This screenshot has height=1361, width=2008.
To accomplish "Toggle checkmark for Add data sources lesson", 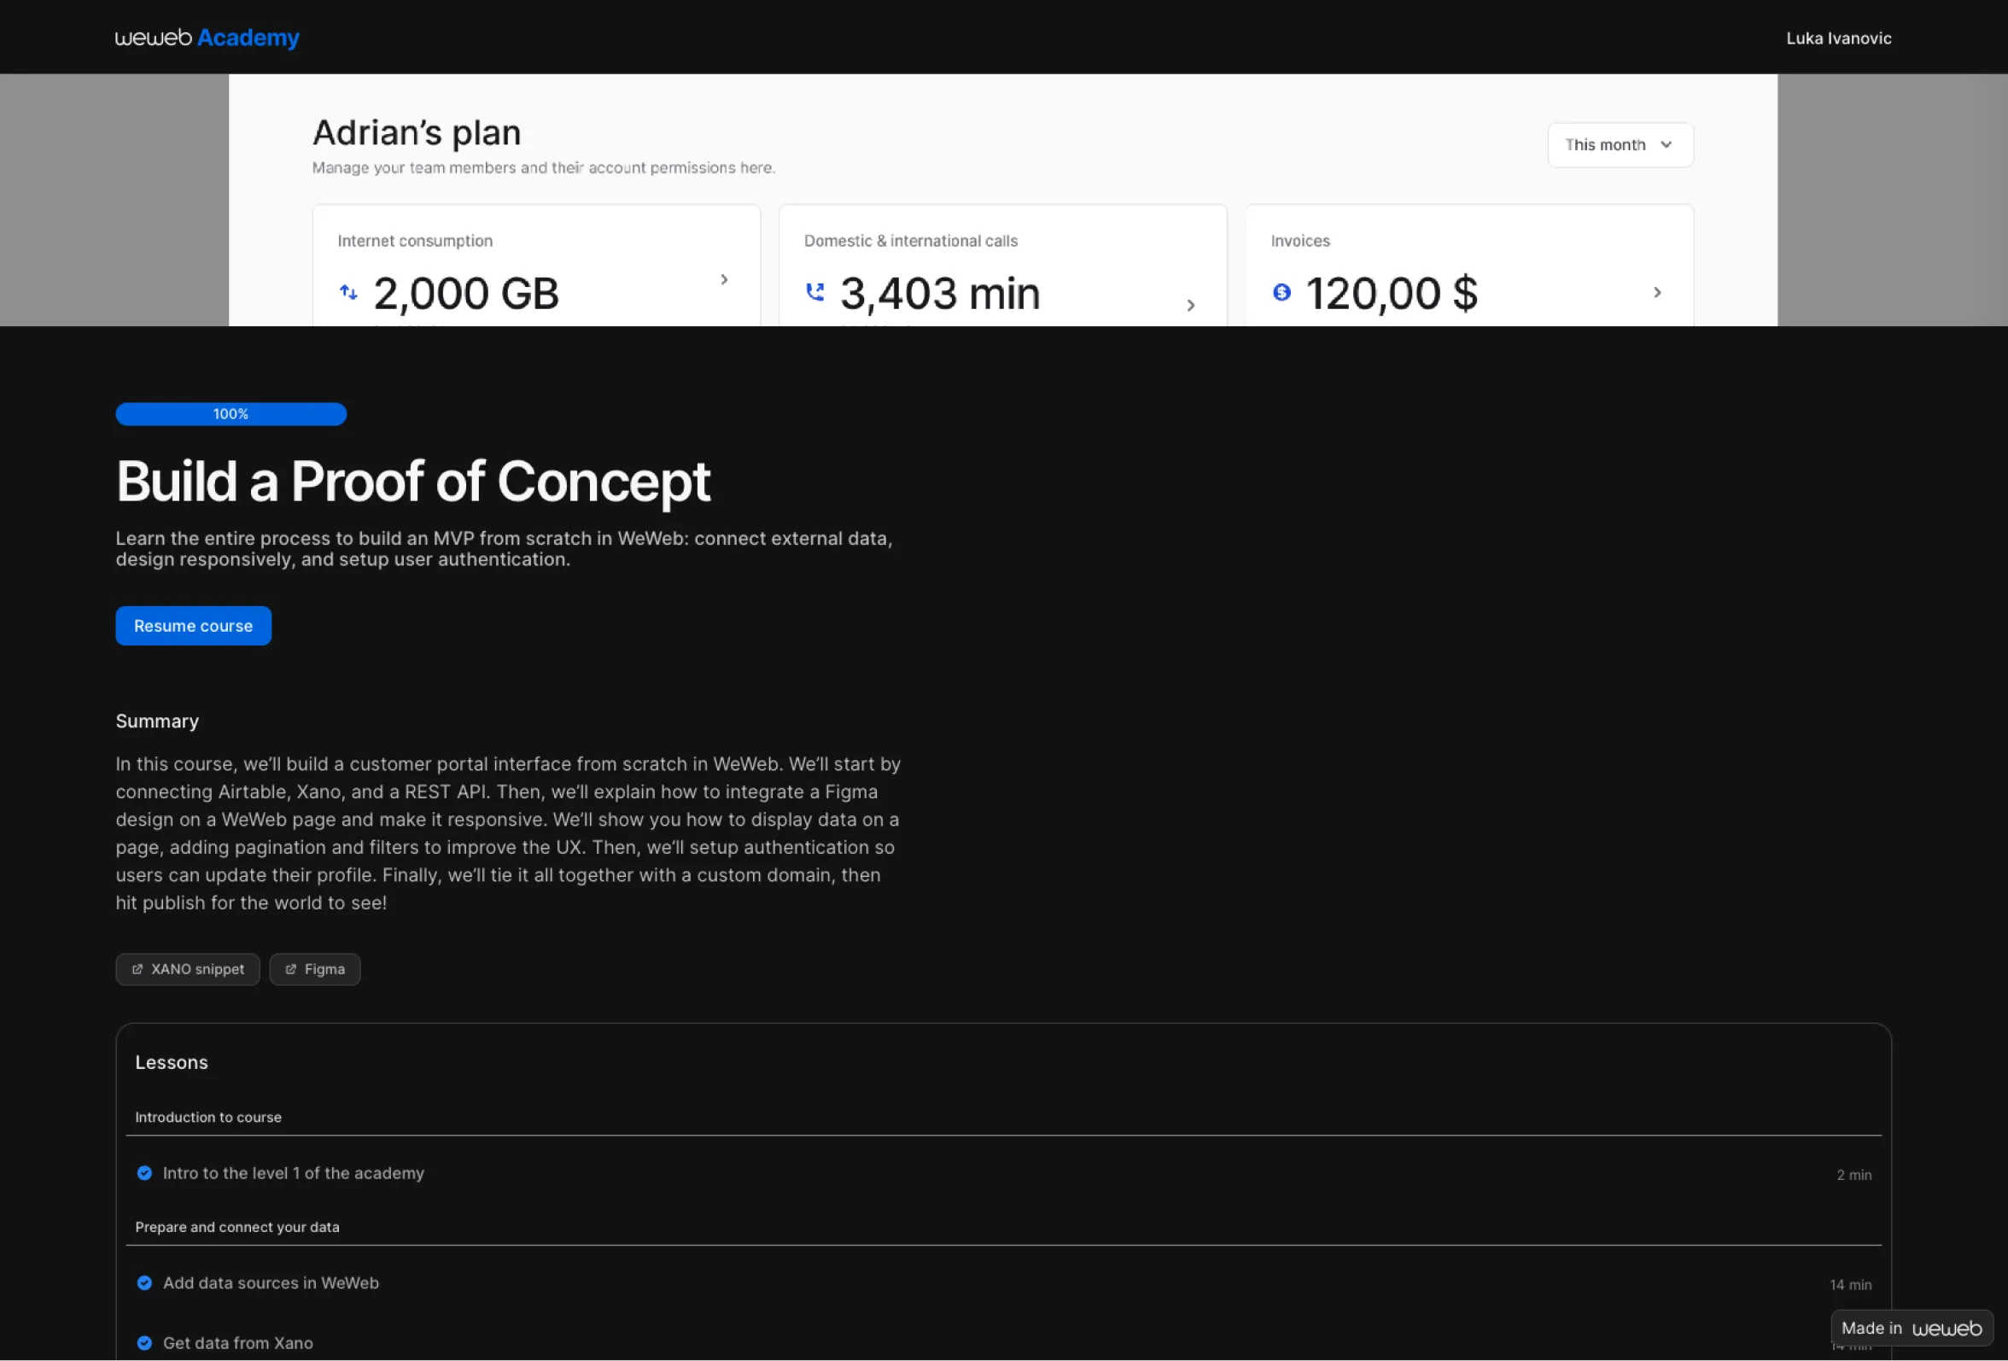I will pos(144,1283).
